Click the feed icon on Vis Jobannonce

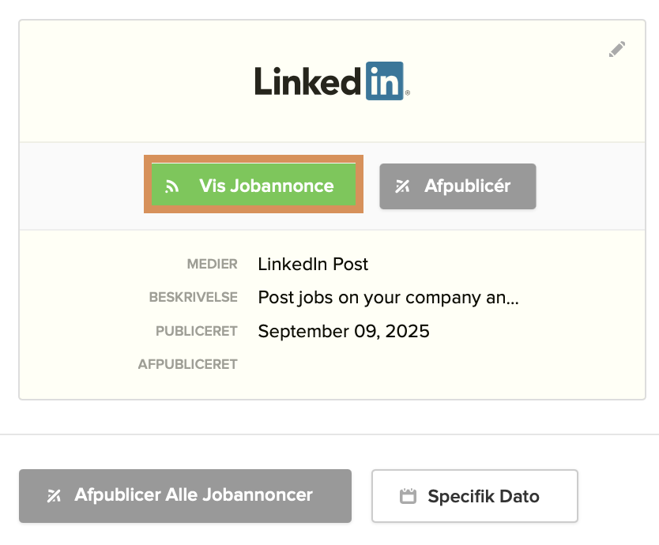pyautogui.click(x=171, y=187)
